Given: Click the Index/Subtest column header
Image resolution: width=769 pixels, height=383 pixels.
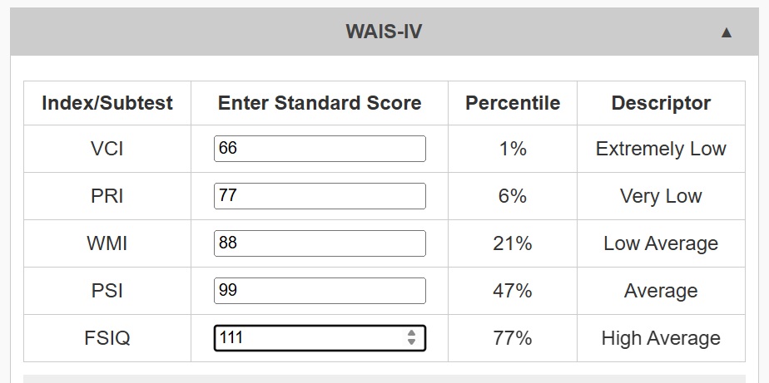Looking at the screenshot, I should coord(107,103).
